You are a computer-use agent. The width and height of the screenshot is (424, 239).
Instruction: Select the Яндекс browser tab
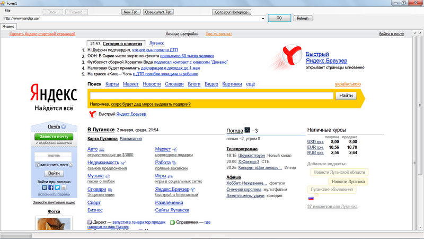[x=8, y=27]
